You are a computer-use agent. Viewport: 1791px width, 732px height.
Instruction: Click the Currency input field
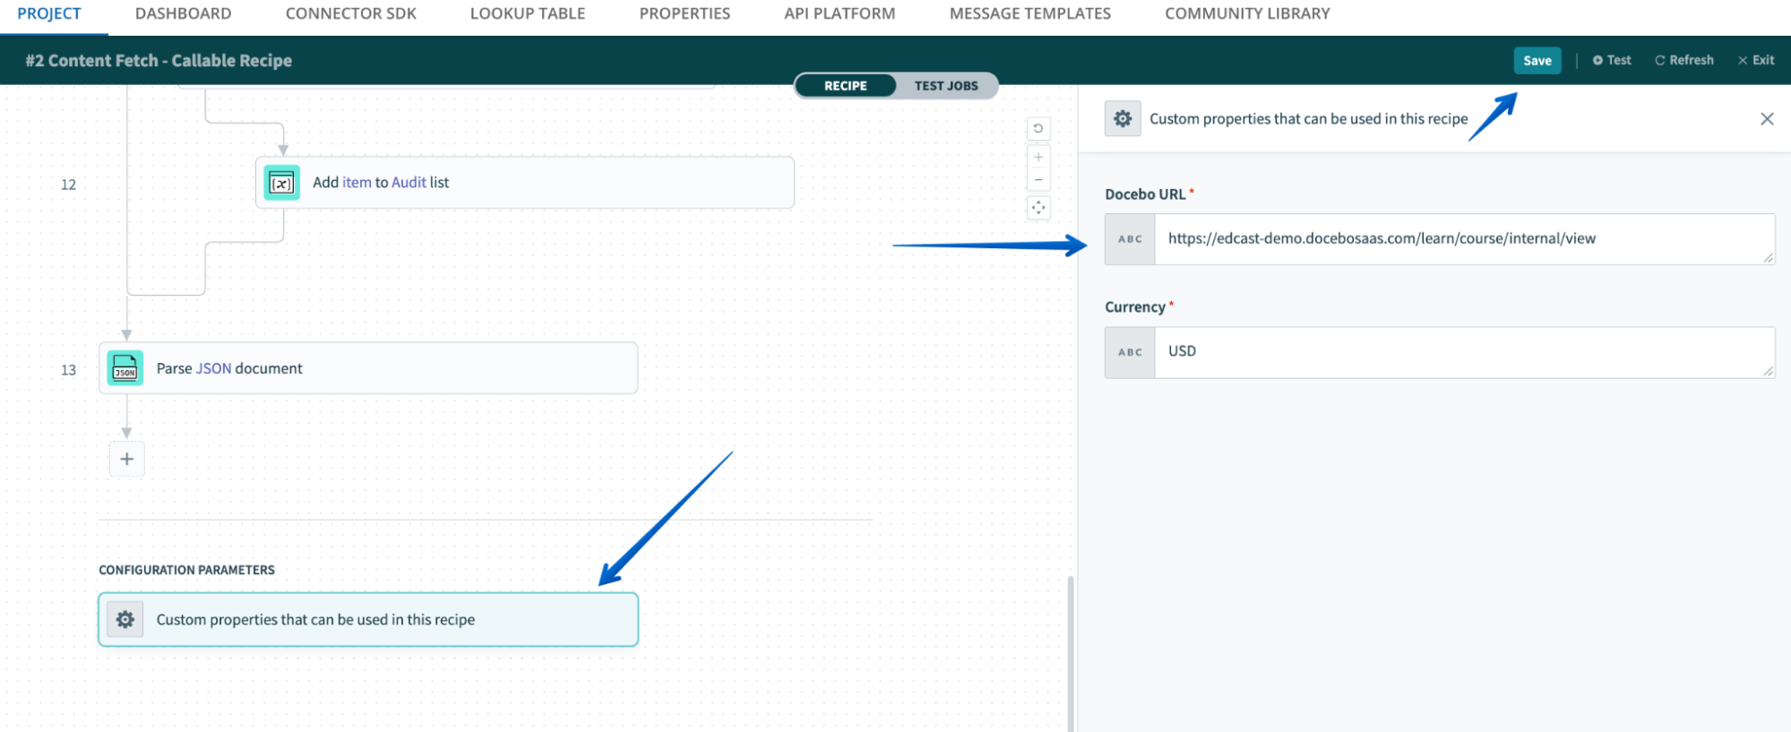coord(1464,352)
